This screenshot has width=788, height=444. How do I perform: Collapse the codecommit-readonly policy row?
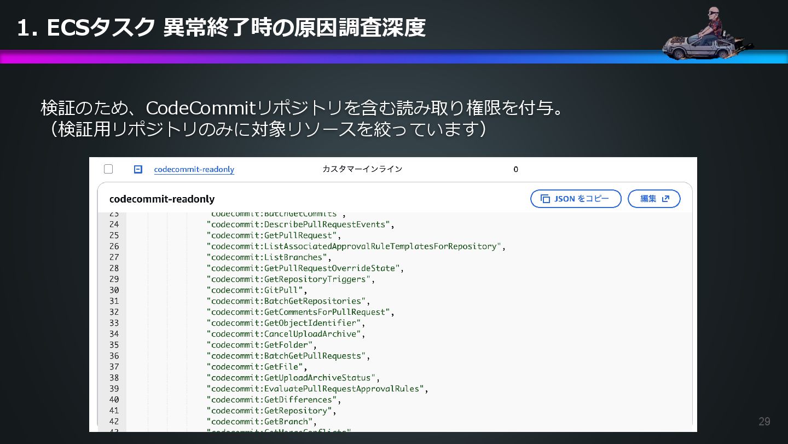138,169
